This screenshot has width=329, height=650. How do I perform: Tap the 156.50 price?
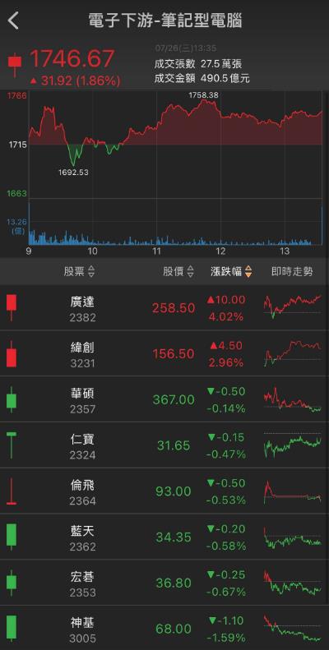(174, 354)
